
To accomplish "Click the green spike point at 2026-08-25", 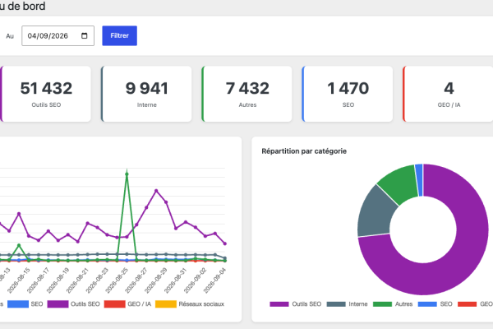I will pos(127,174).
